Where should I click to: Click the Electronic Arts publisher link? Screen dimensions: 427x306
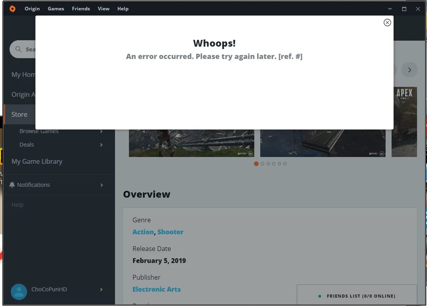(x=156, y=289)
